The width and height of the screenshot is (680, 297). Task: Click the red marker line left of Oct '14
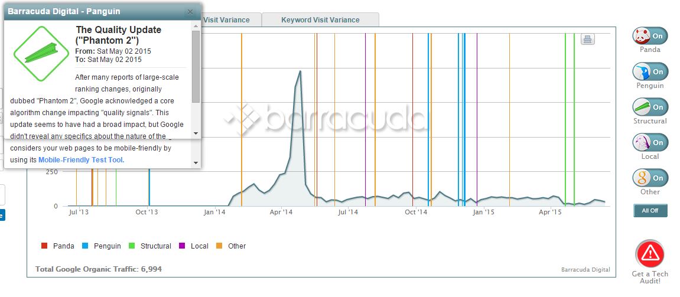[412, 119]
